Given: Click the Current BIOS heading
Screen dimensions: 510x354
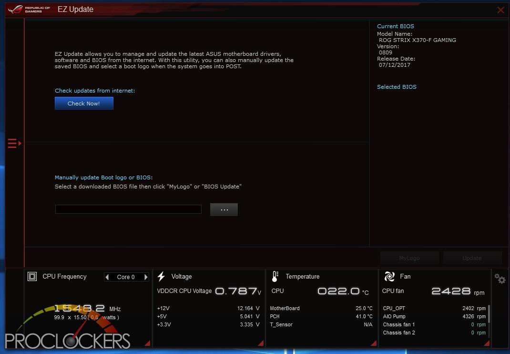Looking at the screenshot, I should [x=396, y=26].
